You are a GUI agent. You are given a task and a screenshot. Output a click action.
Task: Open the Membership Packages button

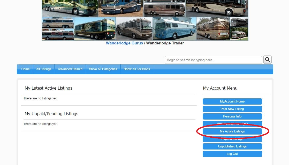(232, 123)
